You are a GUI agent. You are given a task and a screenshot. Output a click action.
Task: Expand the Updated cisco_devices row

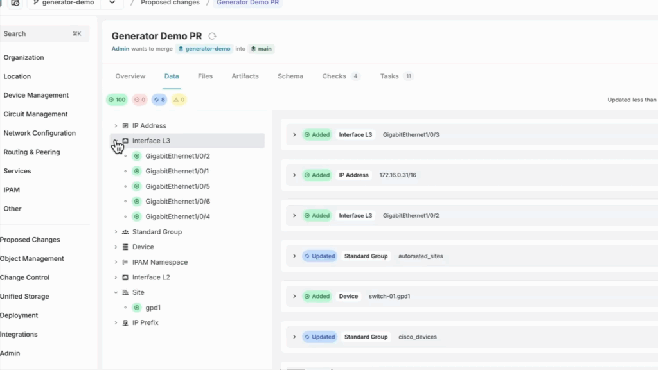click(294, 337)
